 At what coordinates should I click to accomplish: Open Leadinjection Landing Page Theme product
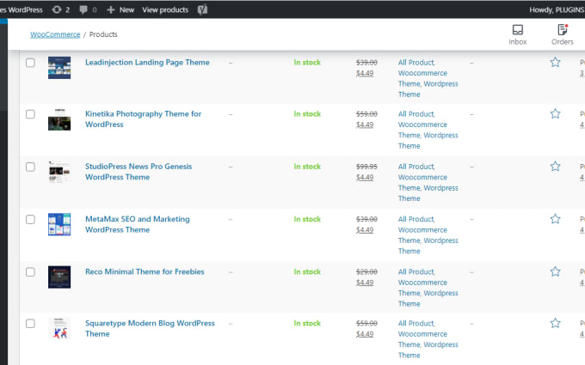tap(147, 62)
